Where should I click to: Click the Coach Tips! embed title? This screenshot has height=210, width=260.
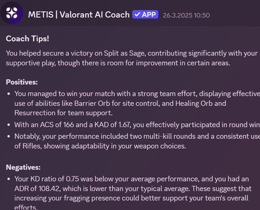[x=28, y=38]
